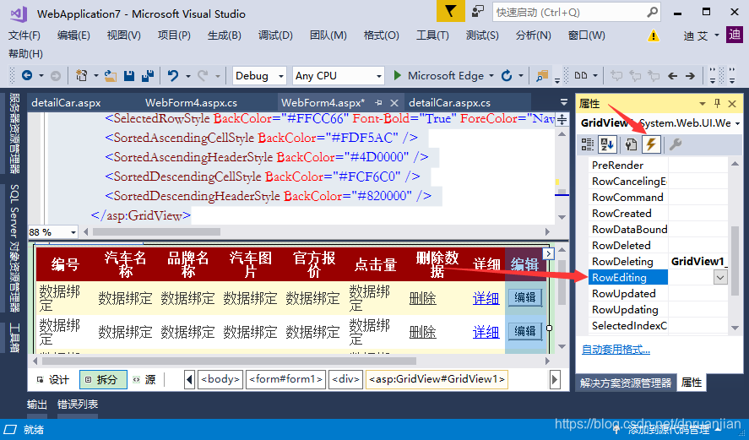Screen dimensions: 749x440
Task: Switch to Split view
Action: pyautogui.click(x=103, y=380)
